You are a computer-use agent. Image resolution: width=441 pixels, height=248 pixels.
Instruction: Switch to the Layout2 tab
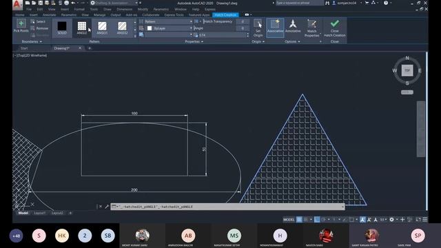[x=57, y=213]
